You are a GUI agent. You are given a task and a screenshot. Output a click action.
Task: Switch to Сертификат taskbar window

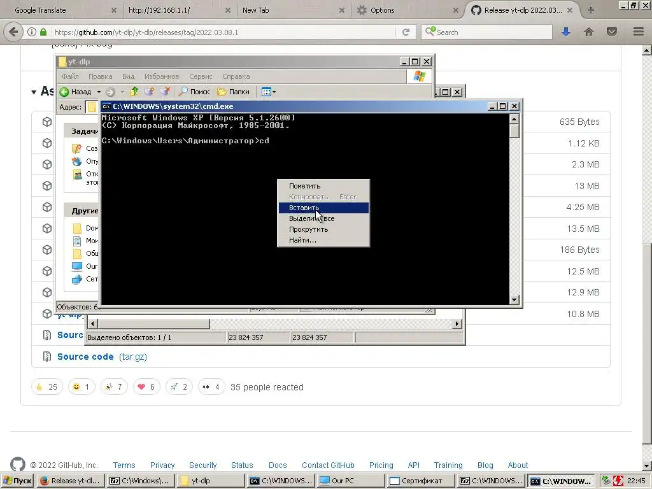422,481
